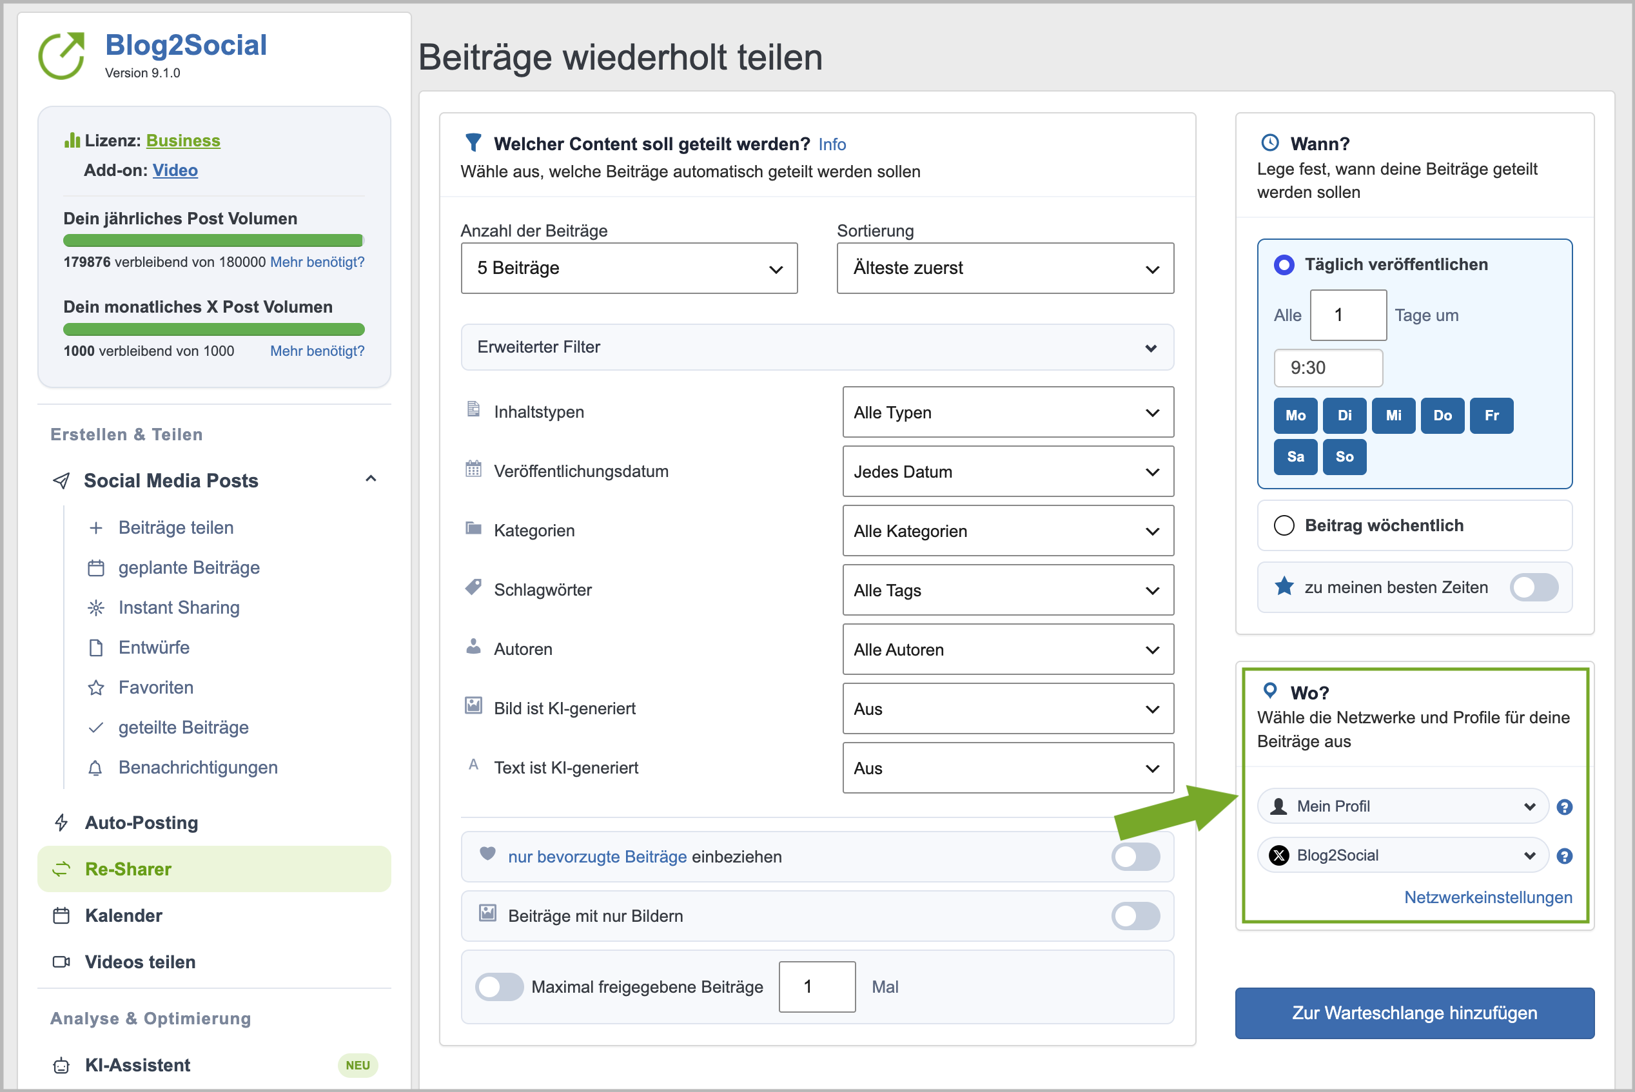The image size is (1635, 1092).
Task: Click the heart icon for favorite posts
Action: pos(487,853)
